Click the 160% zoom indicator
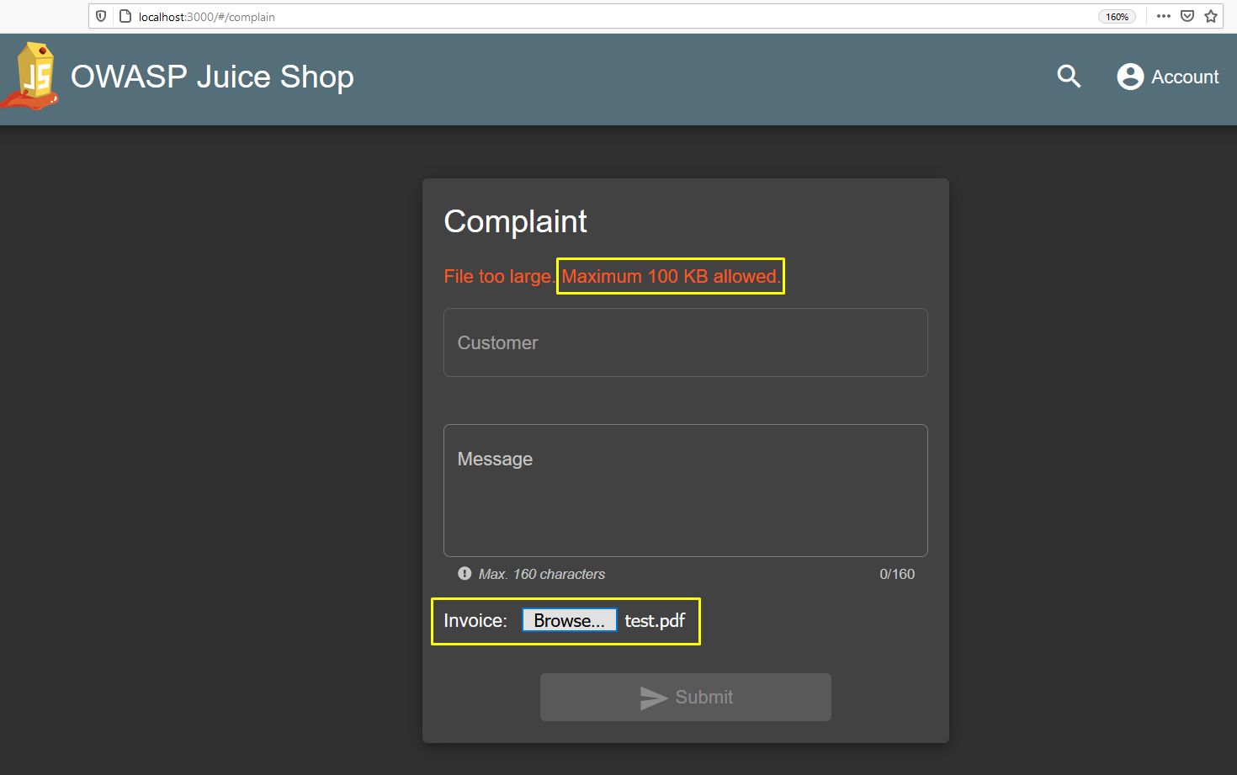This screenshot has height=775, width=1237. pyautogui.click(x=1117, y=16)
